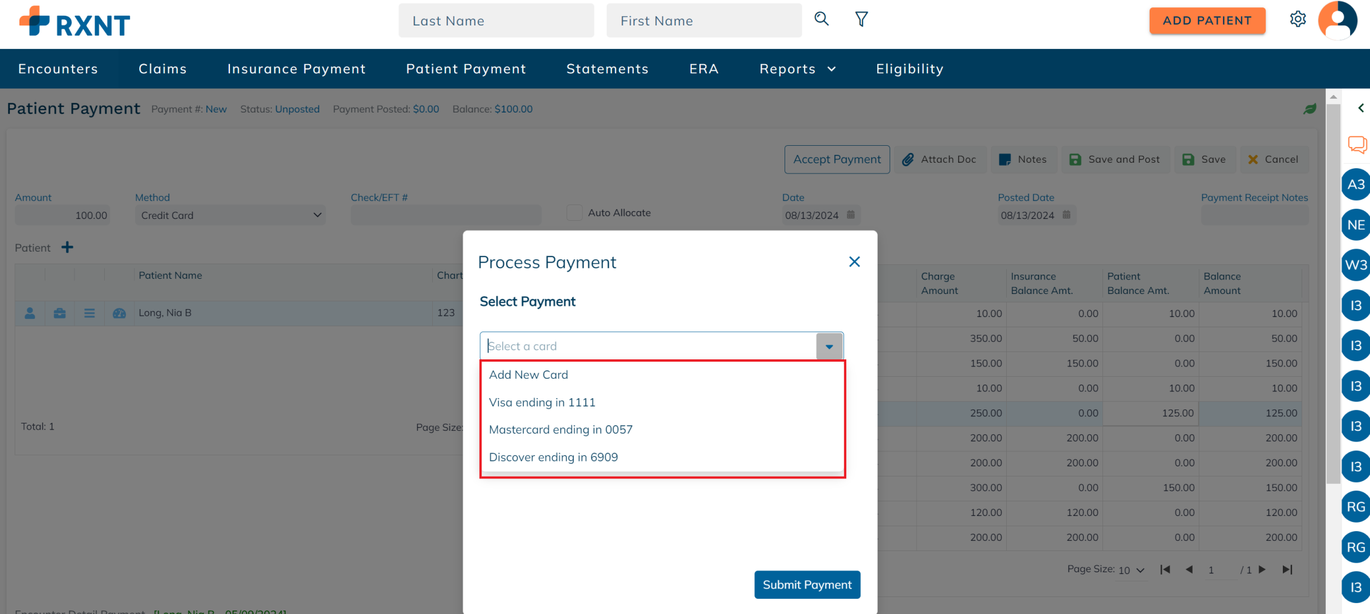Click the patient search magnifier icon
The width and height of the screenshot is (1370, 614).
click(822, 19)
